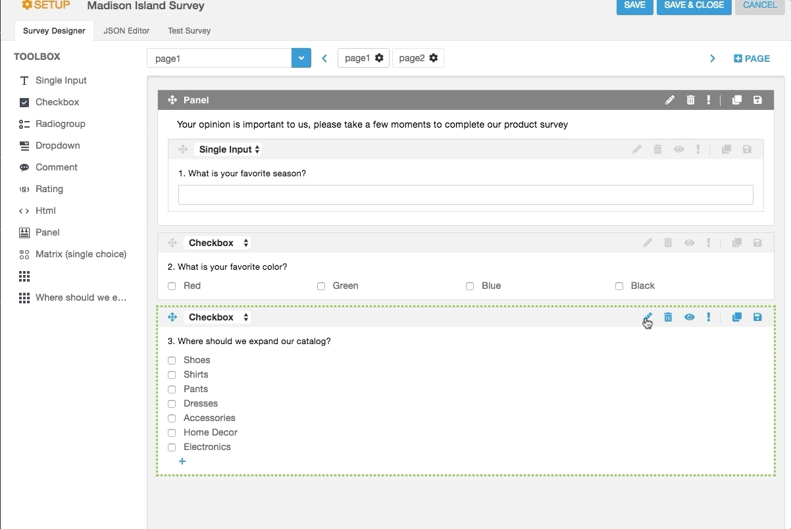Edit the favorite season question
Viewport: 791px width, 529px height.
(x=637, y=149)
